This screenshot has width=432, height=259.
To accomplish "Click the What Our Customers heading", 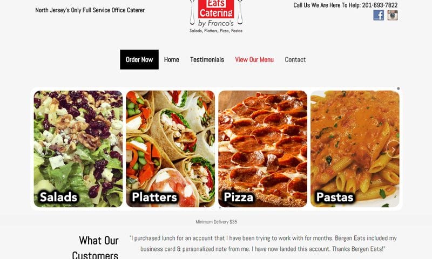I will click(x=96, y=247).
